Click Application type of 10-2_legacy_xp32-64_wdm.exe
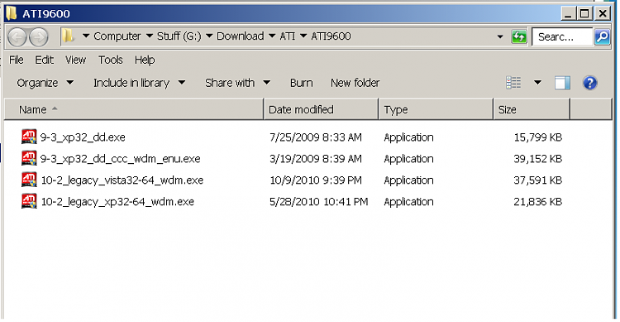The width and height of the screenshot is (620, 322). 408,201
